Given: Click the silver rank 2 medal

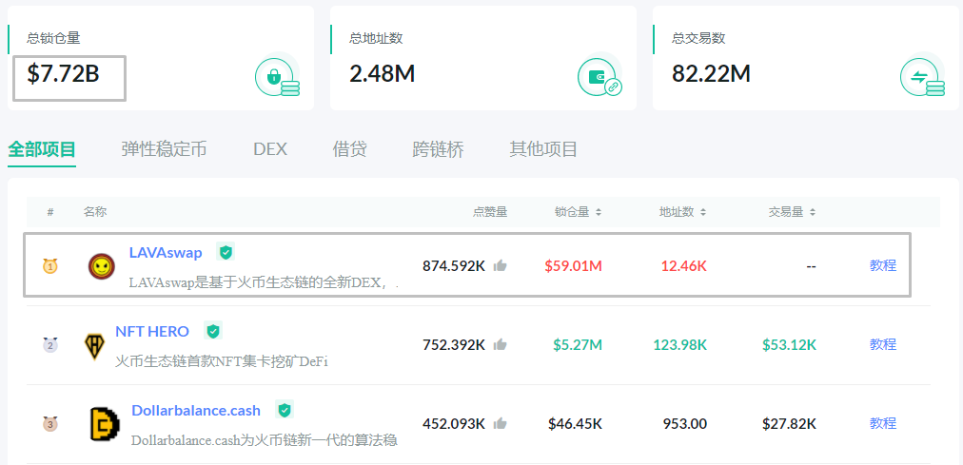Looking at the screenshot, I should pyautogui.click(x=50, y=345).
